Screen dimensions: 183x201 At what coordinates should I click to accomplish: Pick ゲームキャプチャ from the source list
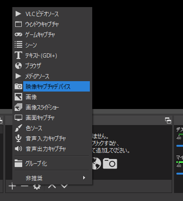(52, 34)
